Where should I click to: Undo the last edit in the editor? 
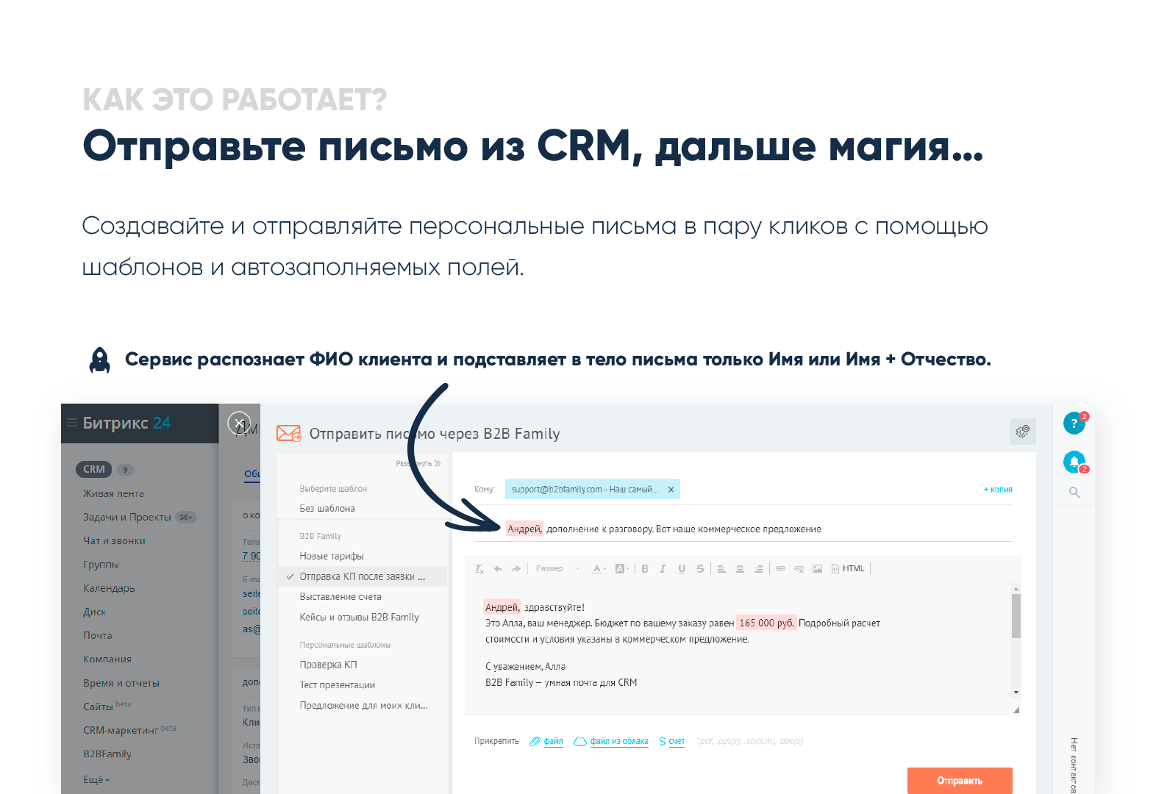(x=498, y=568)
